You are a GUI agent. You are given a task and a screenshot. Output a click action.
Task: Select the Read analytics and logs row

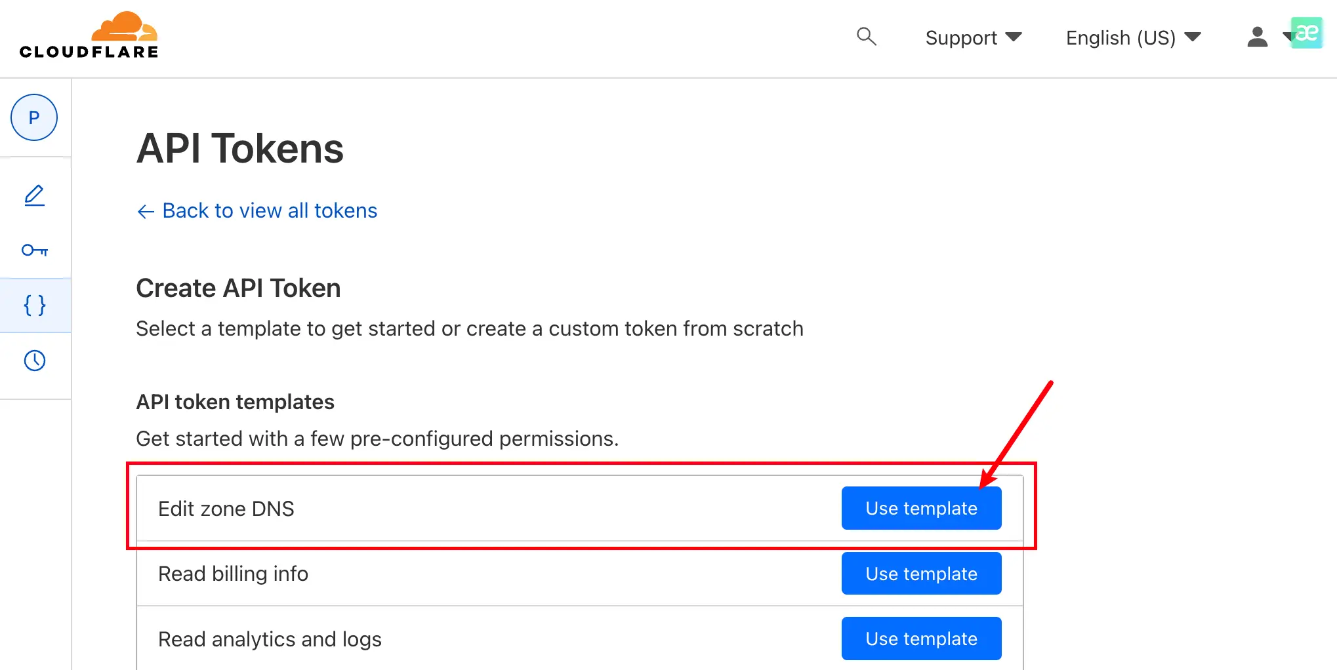[580, 639]
